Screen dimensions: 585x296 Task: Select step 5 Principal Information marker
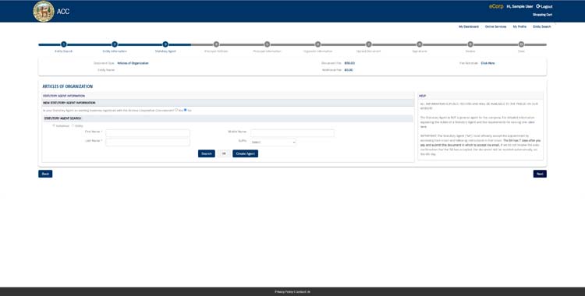point(267,44)
